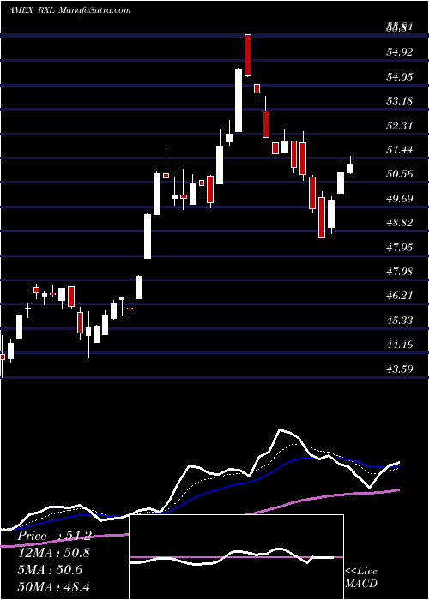Viewport: 429px width, 600px height.
Task: Select the 48.82 price axis label
Action: tap(400, 223)
